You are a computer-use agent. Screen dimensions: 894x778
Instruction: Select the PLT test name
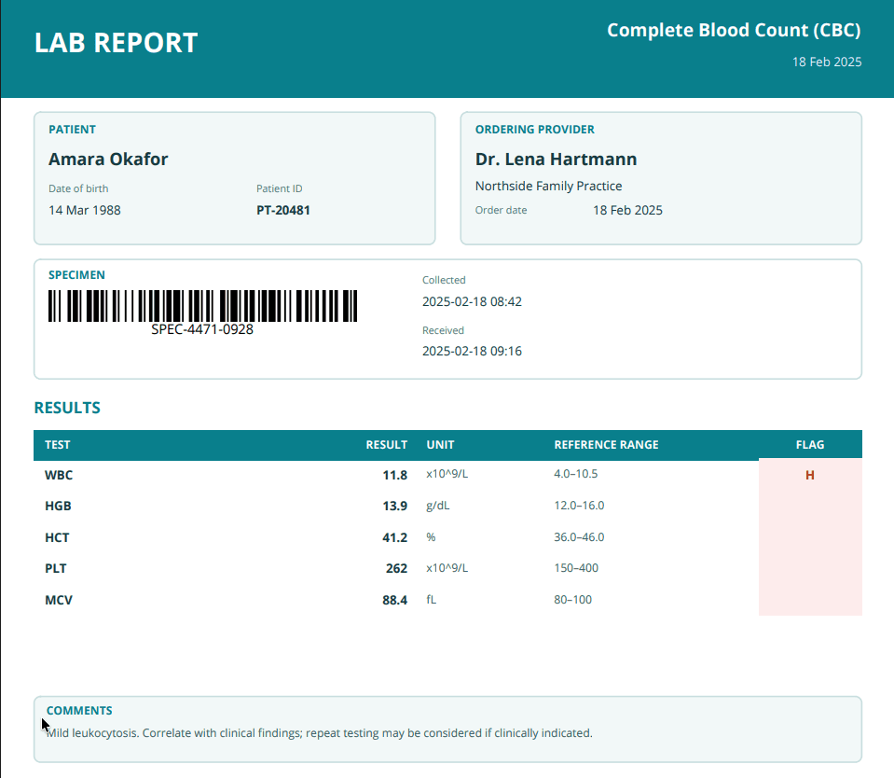point(56,569)
